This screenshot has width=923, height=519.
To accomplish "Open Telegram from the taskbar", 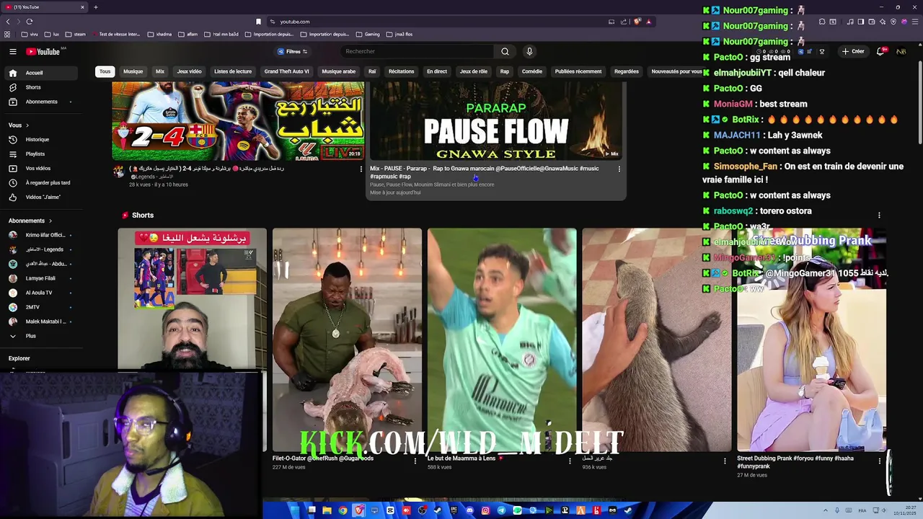I will click(501, 510).
